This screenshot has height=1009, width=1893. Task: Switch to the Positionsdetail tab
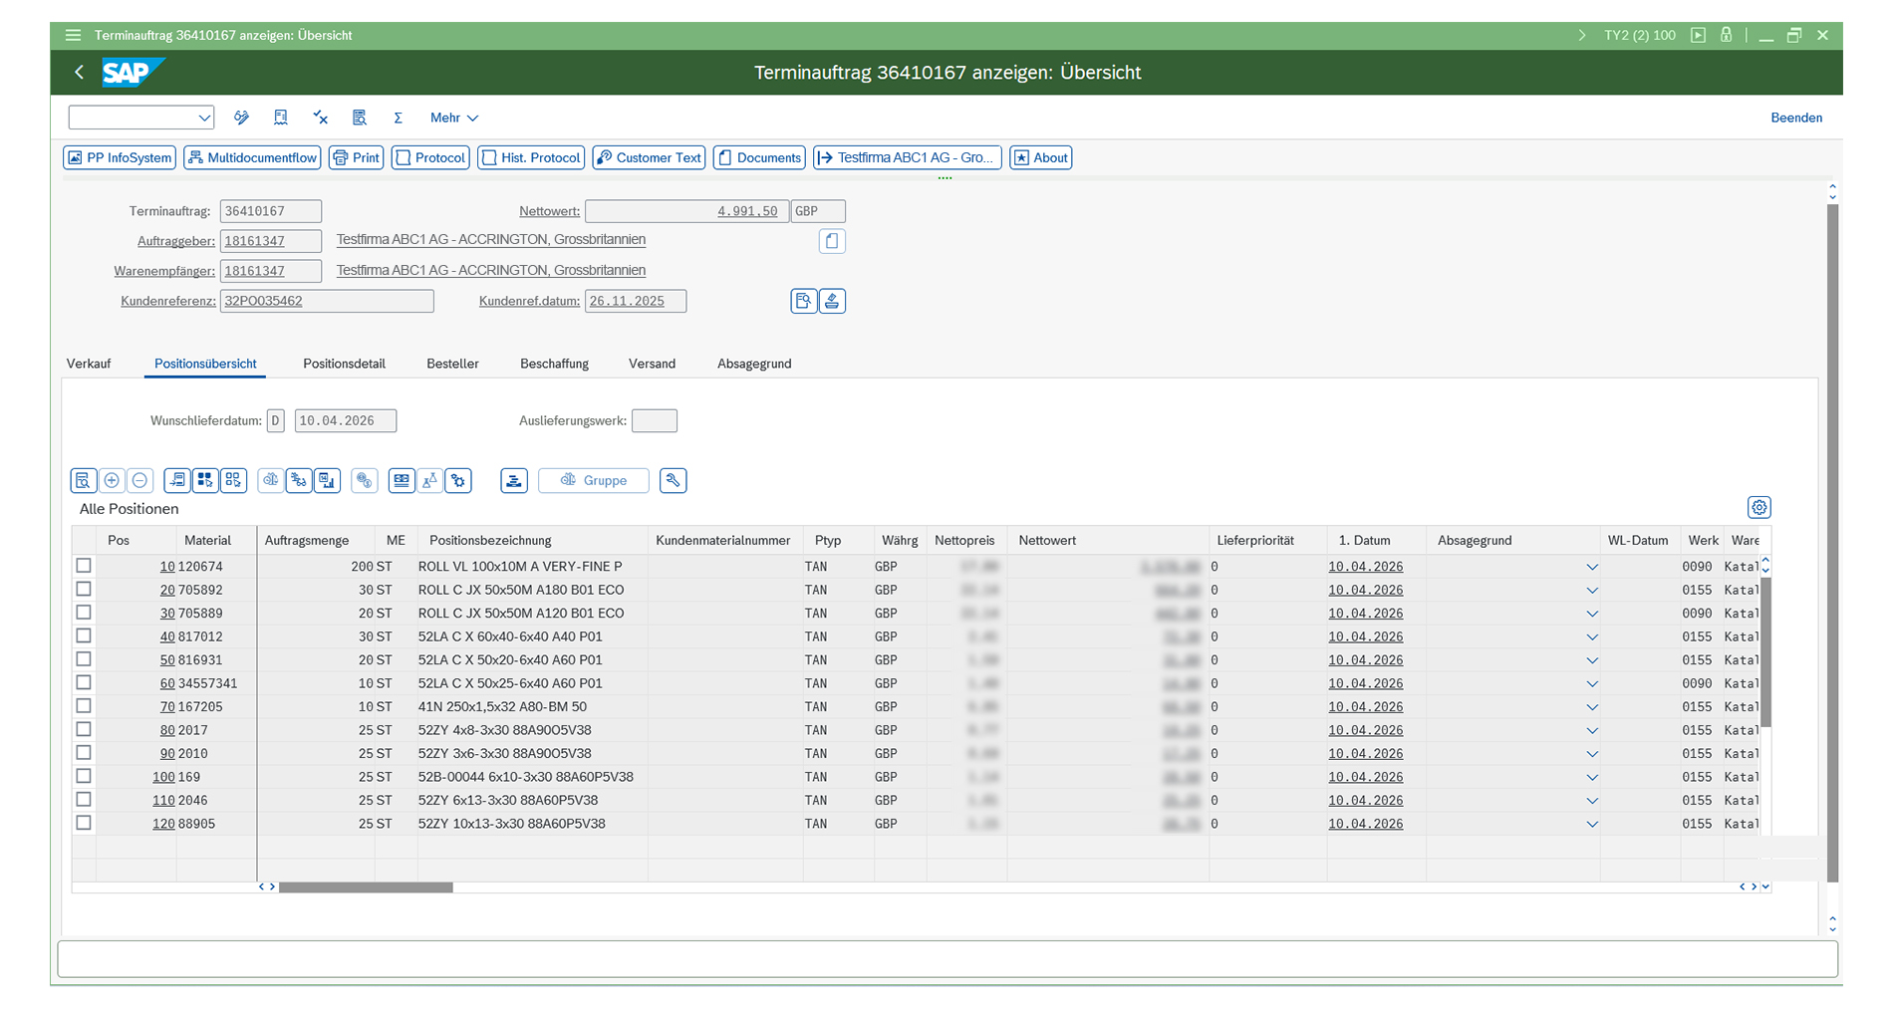click(x=344, y=364)
